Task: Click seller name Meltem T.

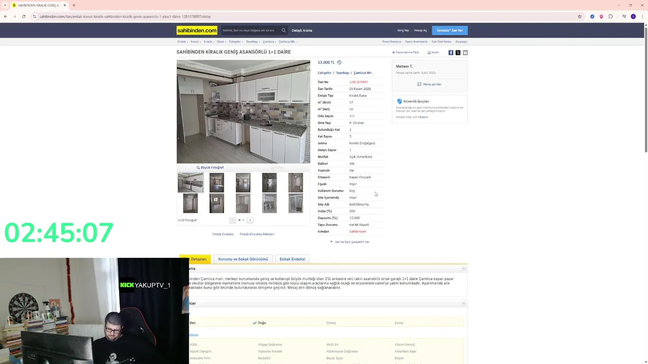Action: point(404,66)
